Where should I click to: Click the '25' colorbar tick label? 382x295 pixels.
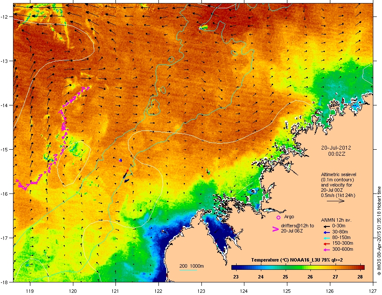coord(285,277)
